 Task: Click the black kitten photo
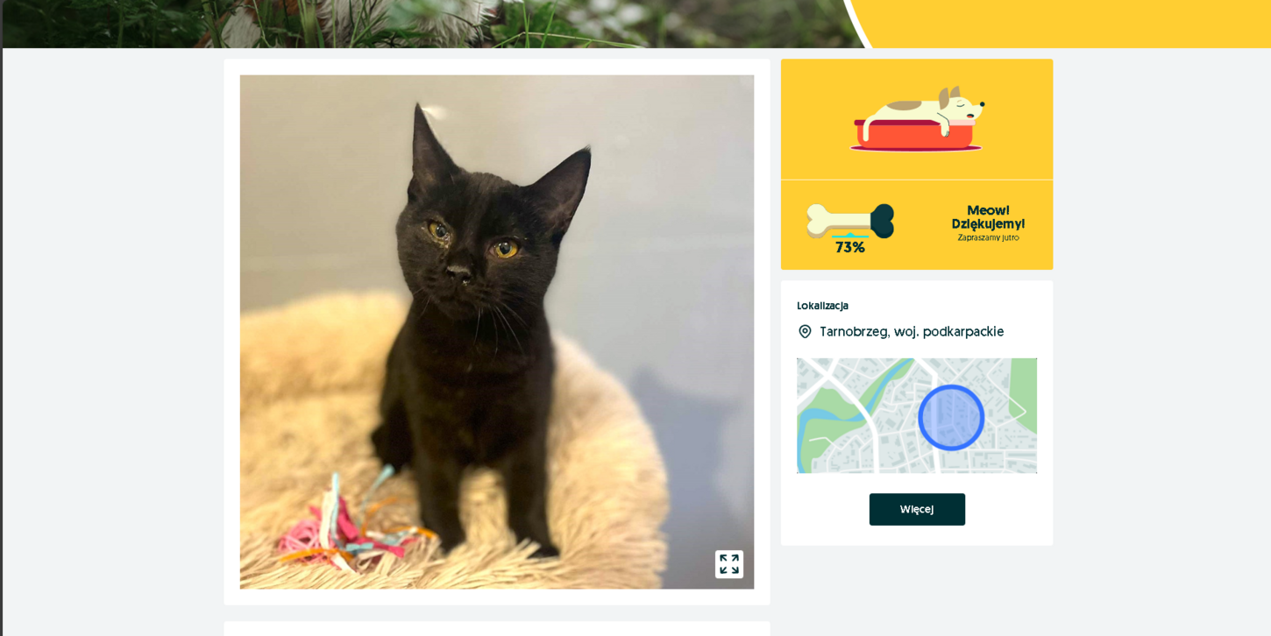pyautogui.click(x=497, y=332)
